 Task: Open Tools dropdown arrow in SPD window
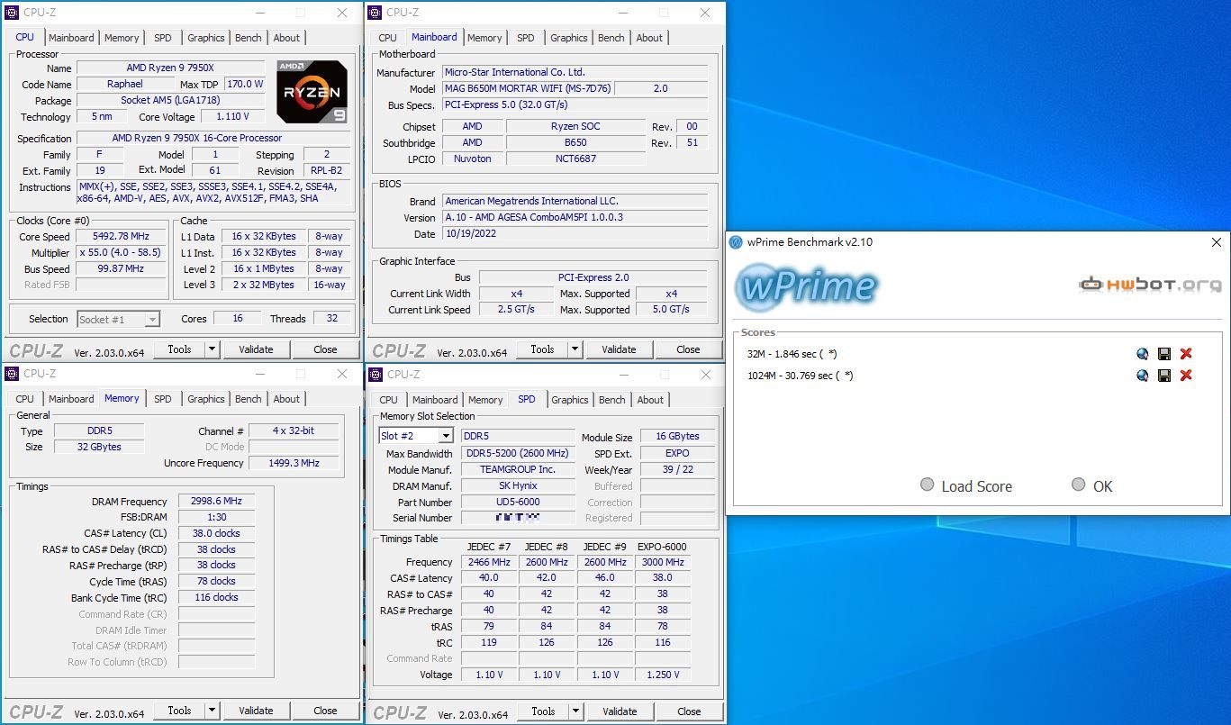click(x=576, y=711)
